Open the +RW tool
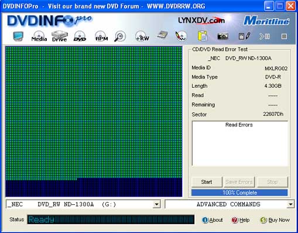Image resolution: width=298 pixels, height=233 pixels. pyautogui.click(x=142, y=36)
